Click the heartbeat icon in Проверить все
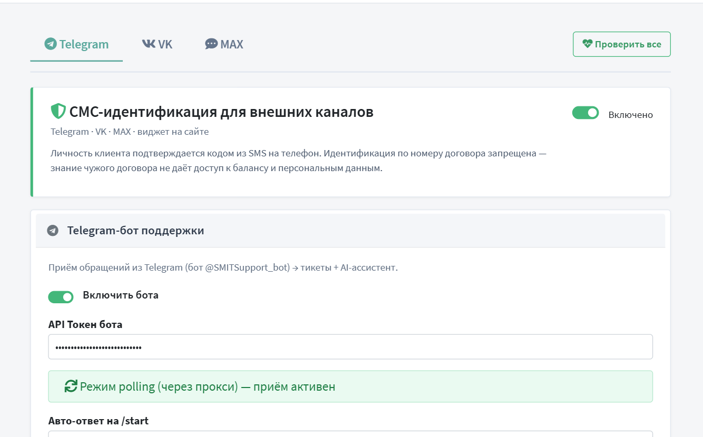Screen dimensions: 703x437 tap(588, 44)
